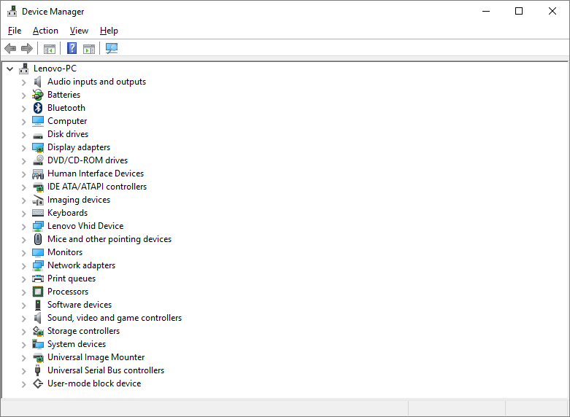
Task: Expand the Audio inputs and outputs node
Action: [23, 82]
